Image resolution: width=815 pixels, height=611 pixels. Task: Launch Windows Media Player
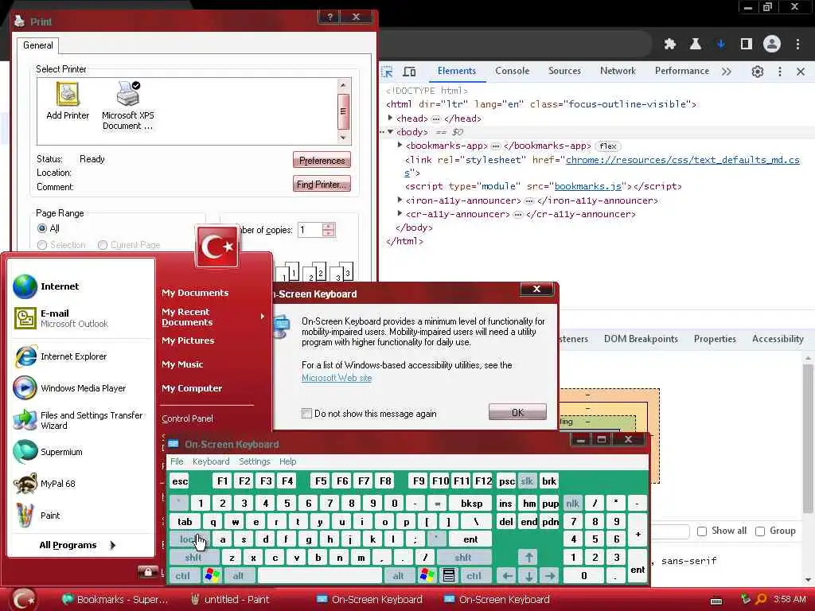pos(70,388)
